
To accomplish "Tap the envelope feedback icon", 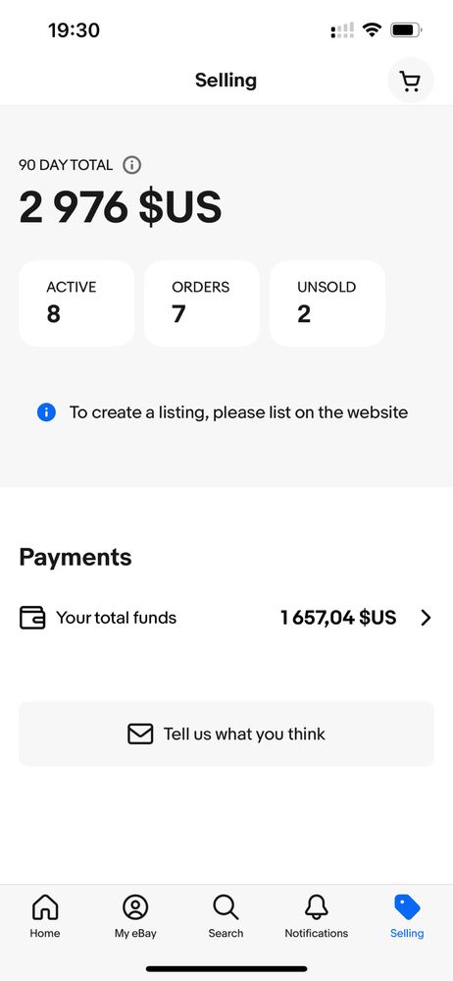I will (140, 734).
